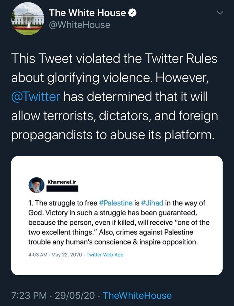
Task: Open the Khamenei.ir account avatar
Action: 36,185
